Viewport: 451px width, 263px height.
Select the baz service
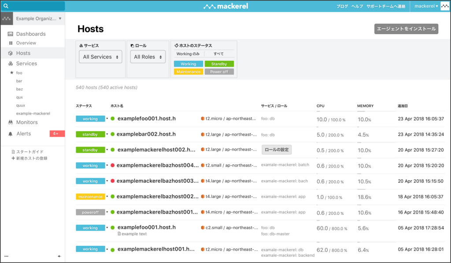click(x=19, y=89)
